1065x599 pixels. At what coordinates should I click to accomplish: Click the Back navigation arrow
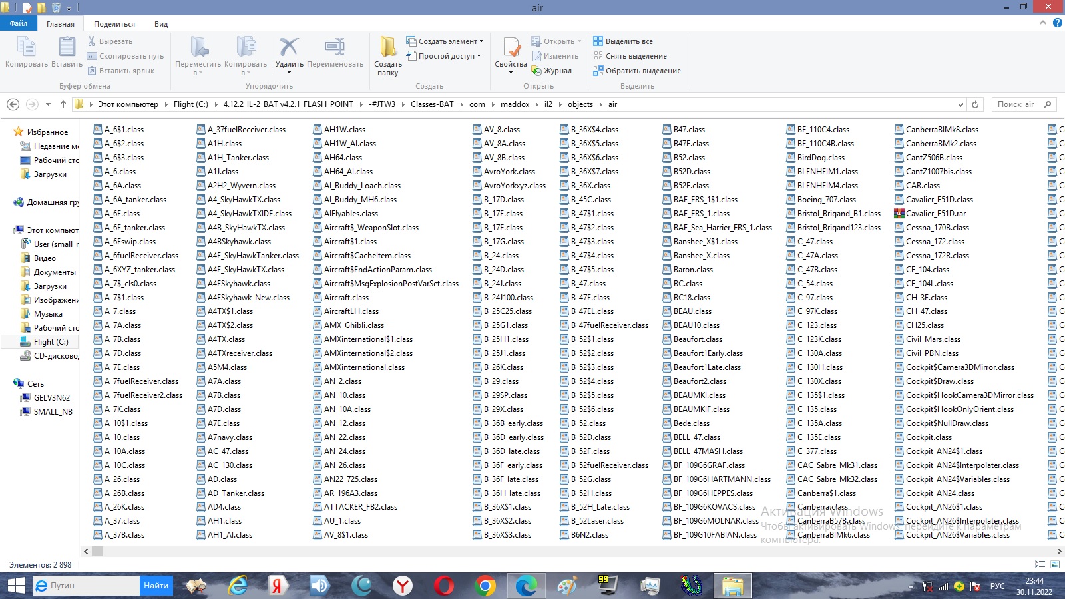pyautogui.click(x=13, y=104)
